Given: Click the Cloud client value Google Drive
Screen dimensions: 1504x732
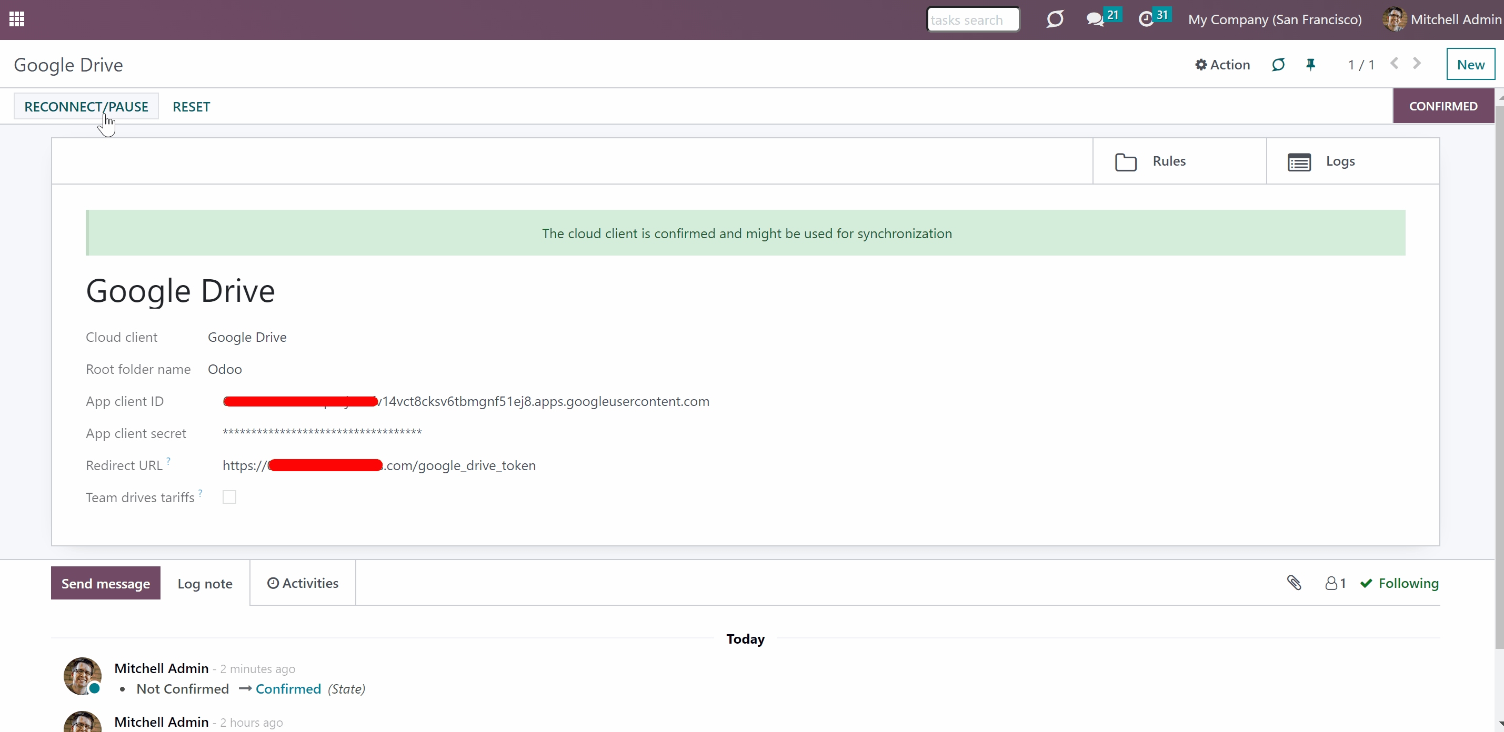Looking at the screenshot, I should pos(247,337).
